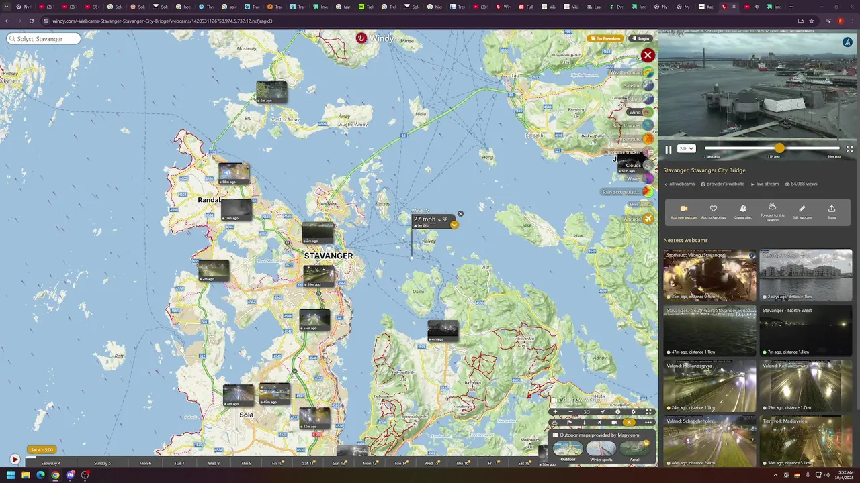Image resolution: width=860 pixels, height=483 pixels.
Task: Play the forecast timeline animation
Action: click(x=15, y=460)
